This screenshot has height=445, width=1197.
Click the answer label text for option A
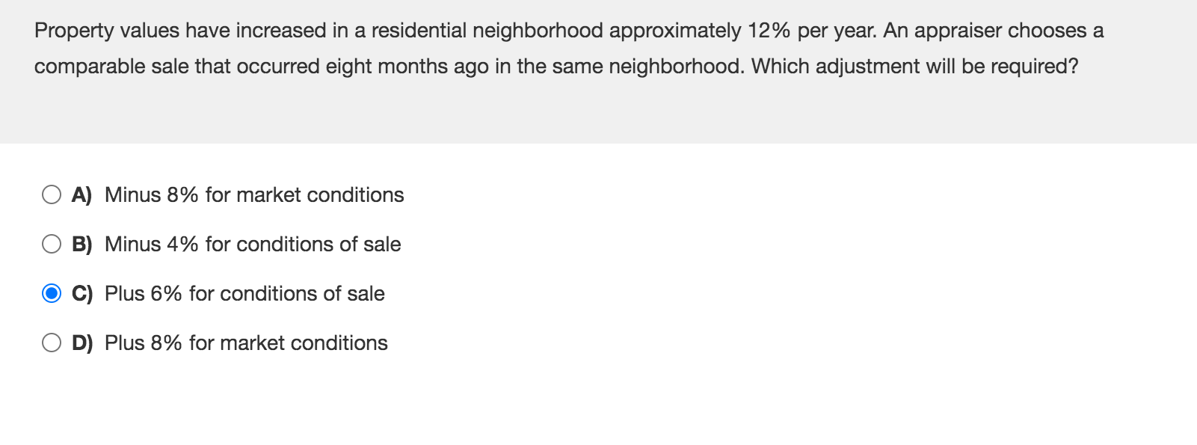pos(253,195)
